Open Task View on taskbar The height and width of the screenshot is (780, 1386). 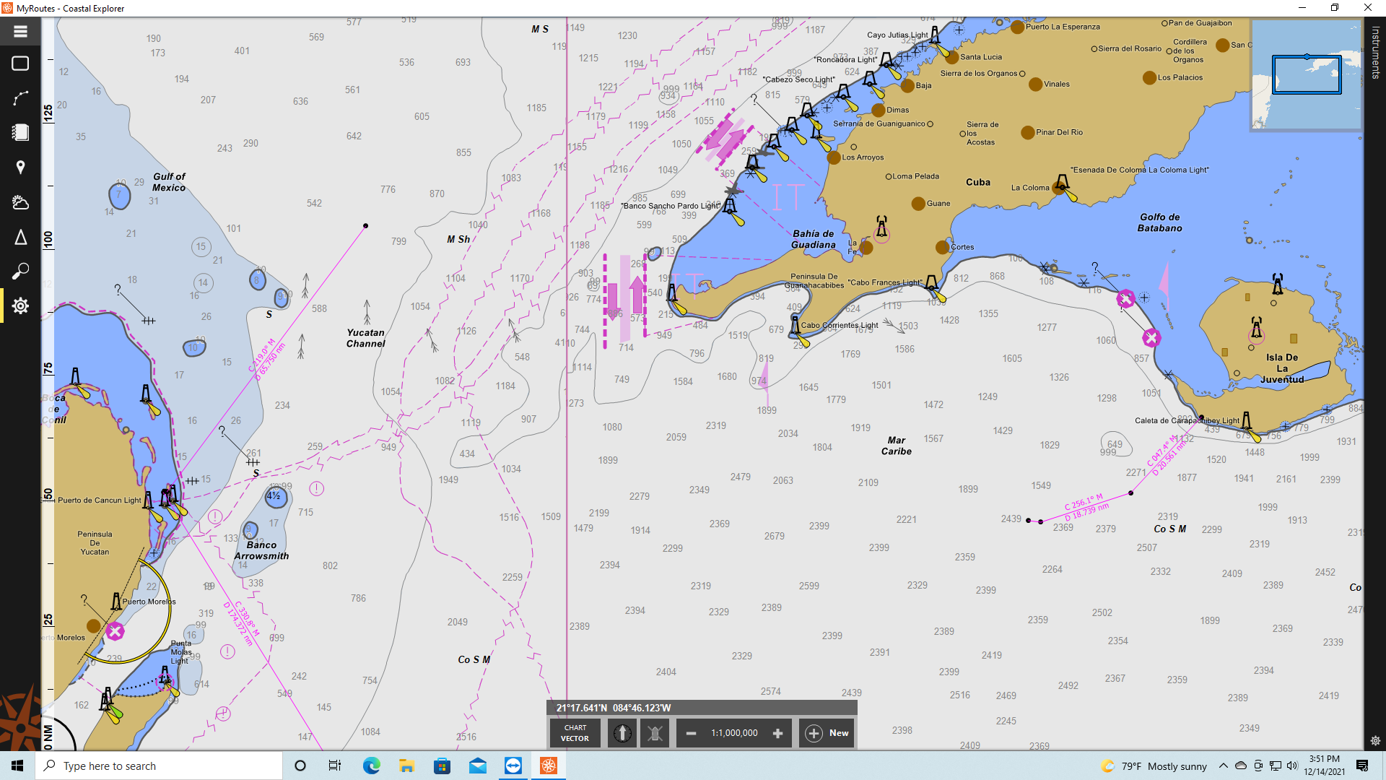(335, 766)
